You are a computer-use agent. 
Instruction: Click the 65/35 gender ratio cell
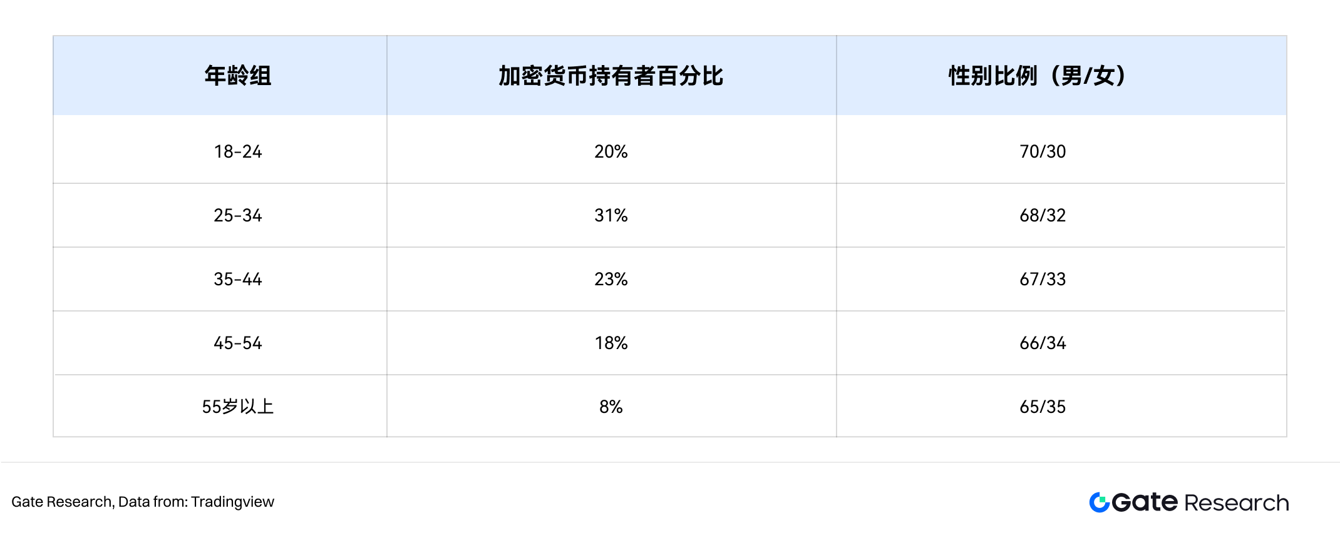coord(1043,407)
